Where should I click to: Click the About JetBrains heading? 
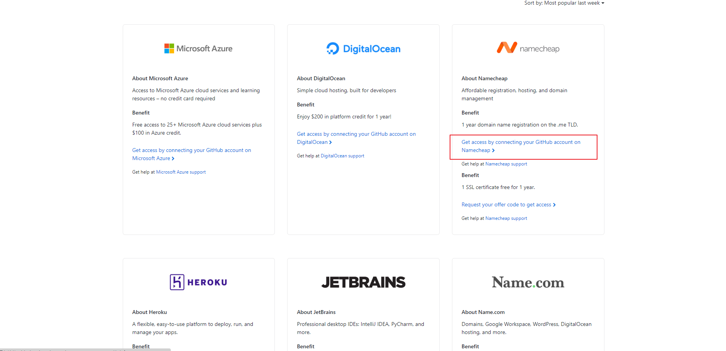click(316, 312)
